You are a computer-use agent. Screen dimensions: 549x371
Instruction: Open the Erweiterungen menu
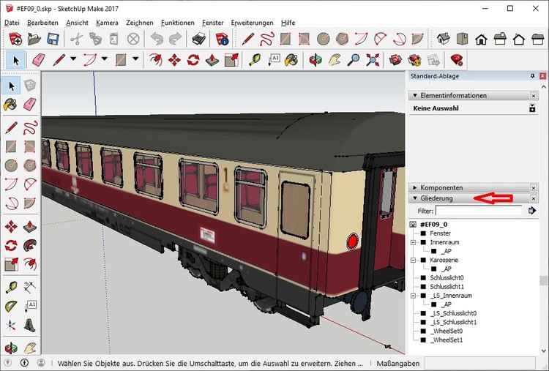(252, 23)
